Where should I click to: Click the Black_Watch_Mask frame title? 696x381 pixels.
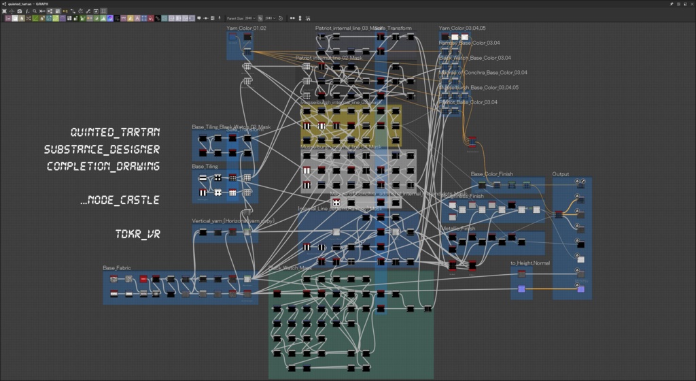coord(290,268)
